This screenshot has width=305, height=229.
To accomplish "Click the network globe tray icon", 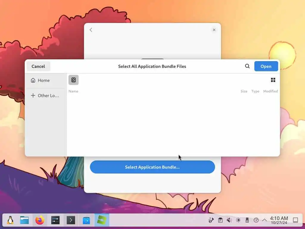I will (211, 220).
